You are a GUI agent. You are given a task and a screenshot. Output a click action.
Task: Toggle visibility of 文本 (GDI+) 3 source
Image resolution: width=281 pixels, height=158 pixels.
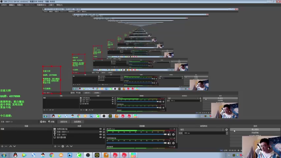coord(100,132)
